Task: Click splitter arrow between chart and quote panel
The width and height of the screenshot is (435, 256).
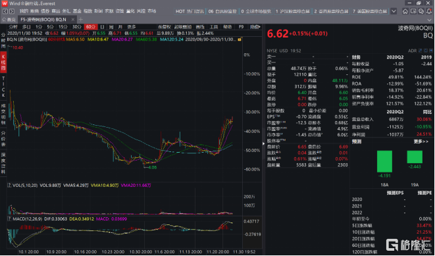Action: [x=263, y=143]
